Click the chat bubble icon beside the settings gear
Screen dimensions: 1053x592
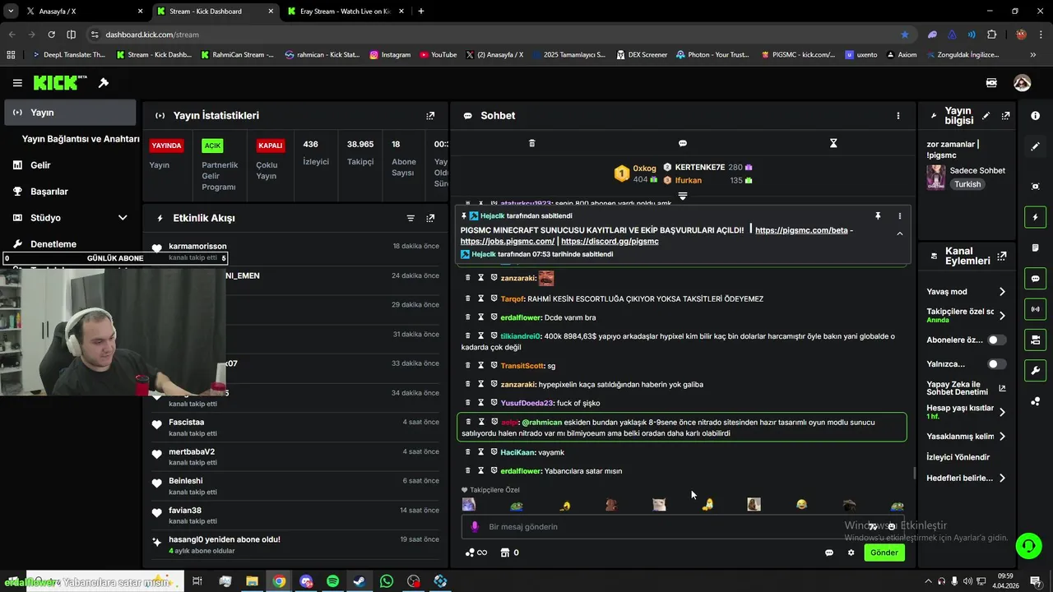tap(829, 553)
